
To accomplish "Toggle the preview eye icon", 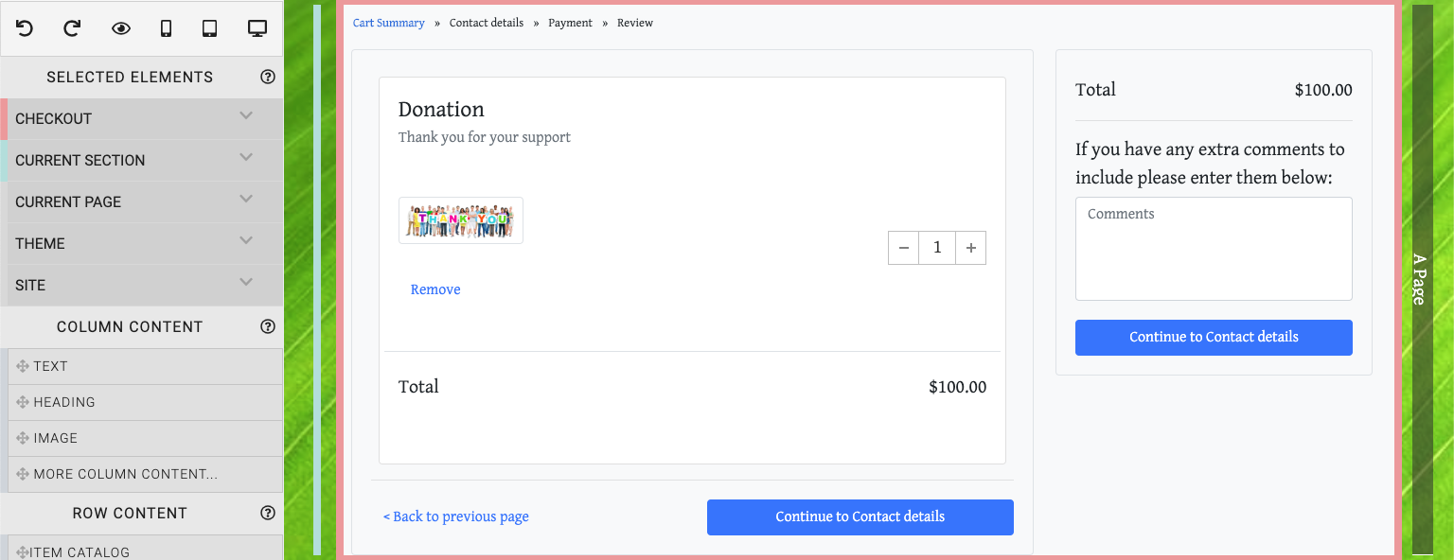I will point(120,28).
